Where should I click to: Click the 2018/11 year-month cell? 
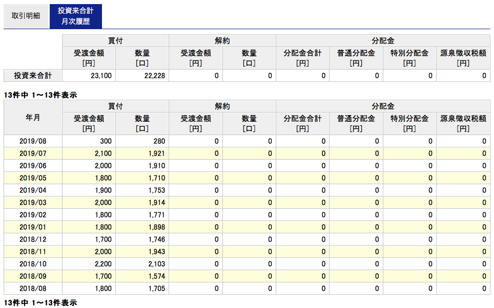pyautogui.click(x=33, y=252)
